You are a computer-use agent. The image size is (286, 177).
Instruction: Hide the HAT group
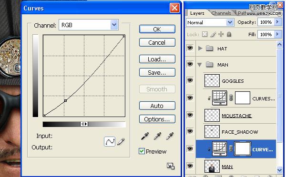pyautogui.click(x=190, y=48)
